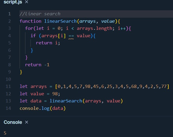The image size is (173, 137).
Task: Click the squiggly-underlined == operator
Action: click(71, 36)
